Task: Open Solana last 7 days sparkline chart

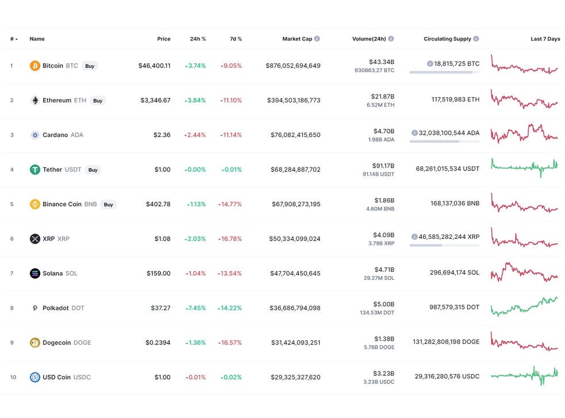Action: click(524, 272)
